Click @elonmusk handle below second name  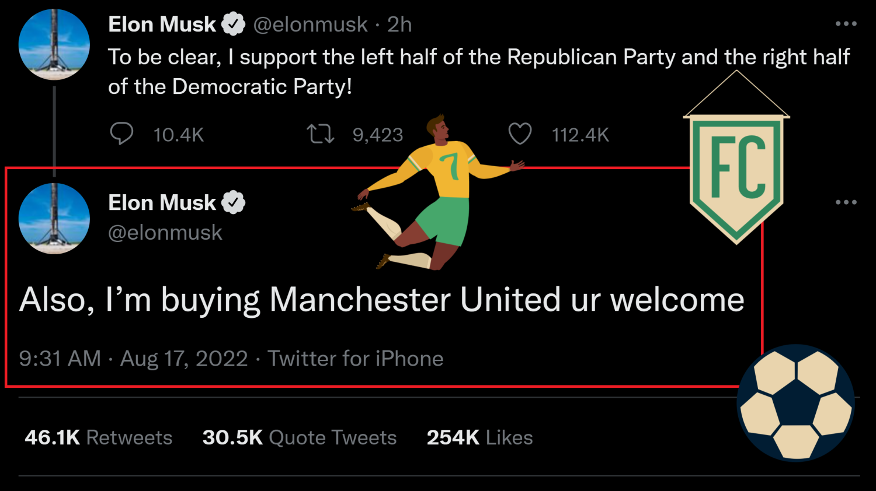pos(165,233)
